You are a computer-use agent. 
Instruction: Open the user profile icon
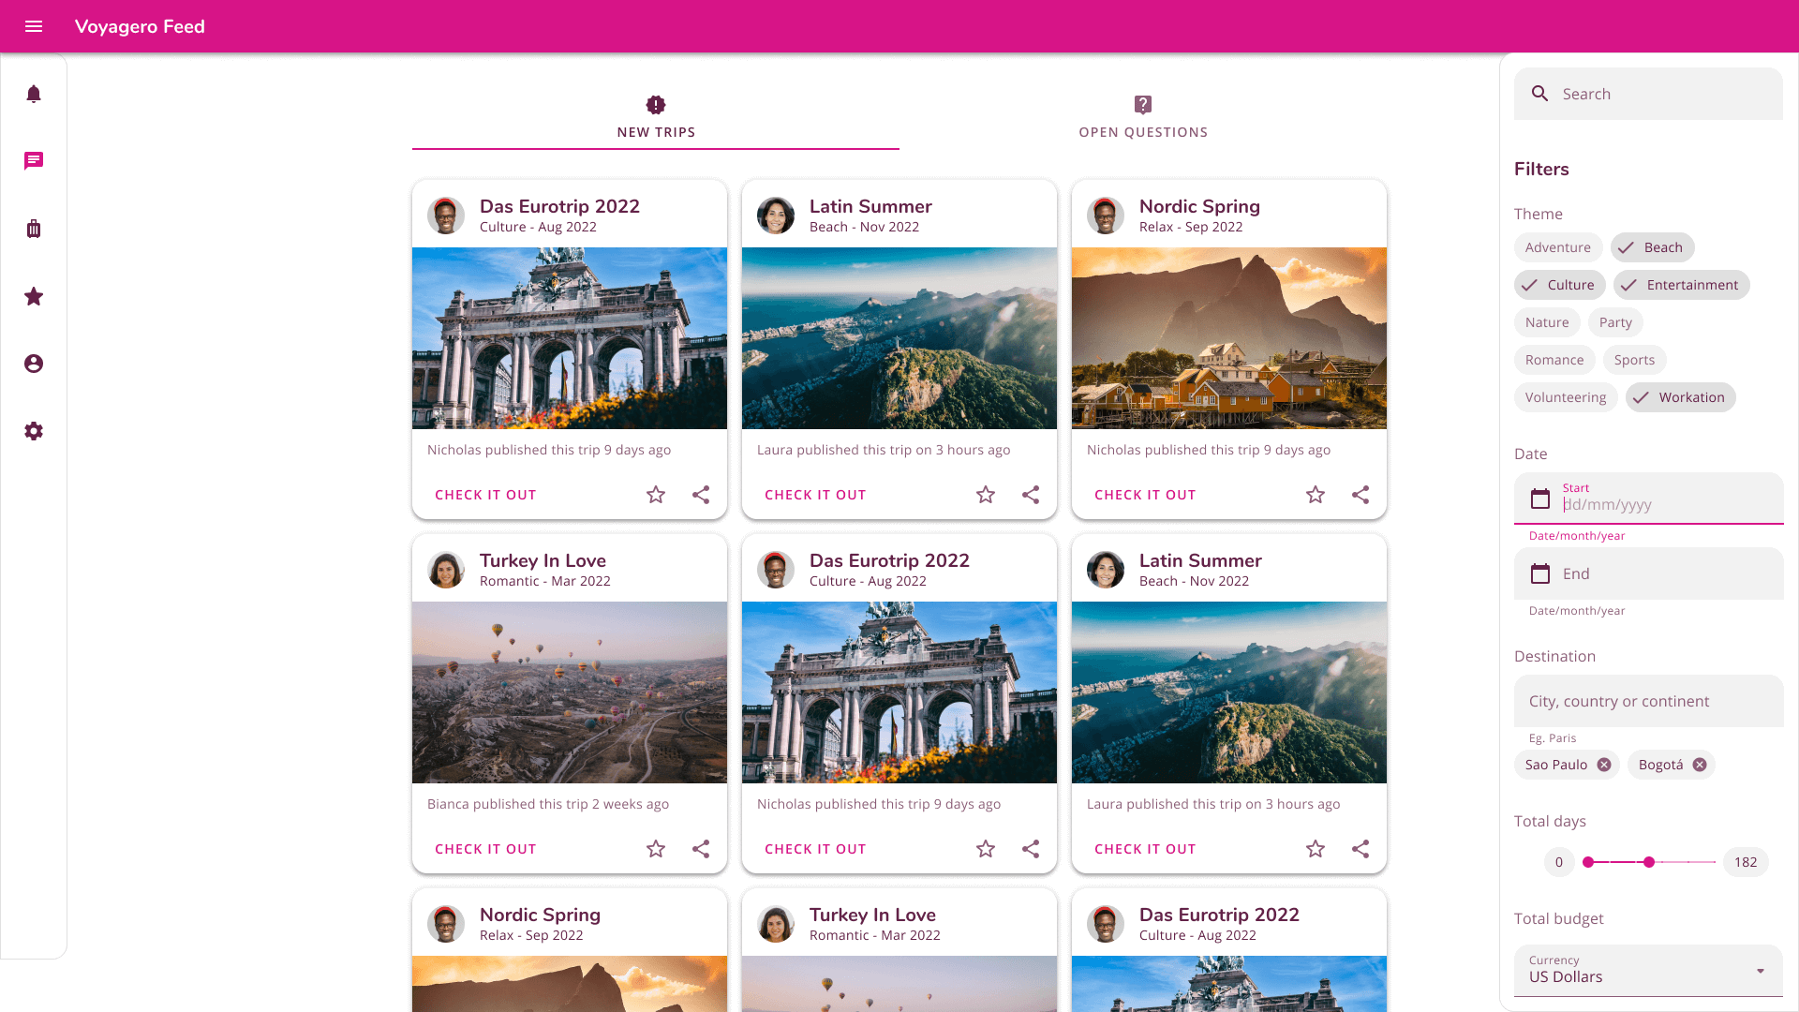tap(34, 364)
